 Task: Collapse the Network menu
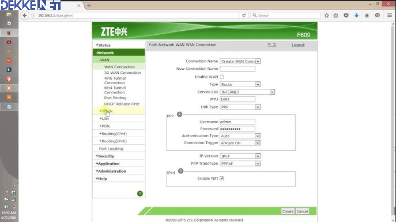point(105,53)
